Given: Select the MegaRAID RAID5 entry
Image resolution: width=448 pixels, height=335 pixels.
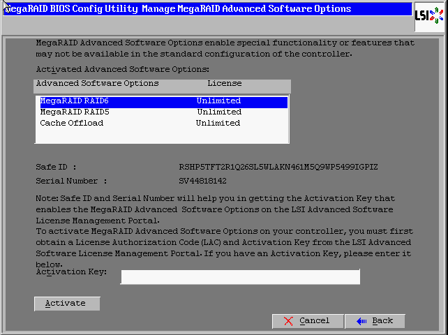Looking at the screenshot, I should 75,112.
